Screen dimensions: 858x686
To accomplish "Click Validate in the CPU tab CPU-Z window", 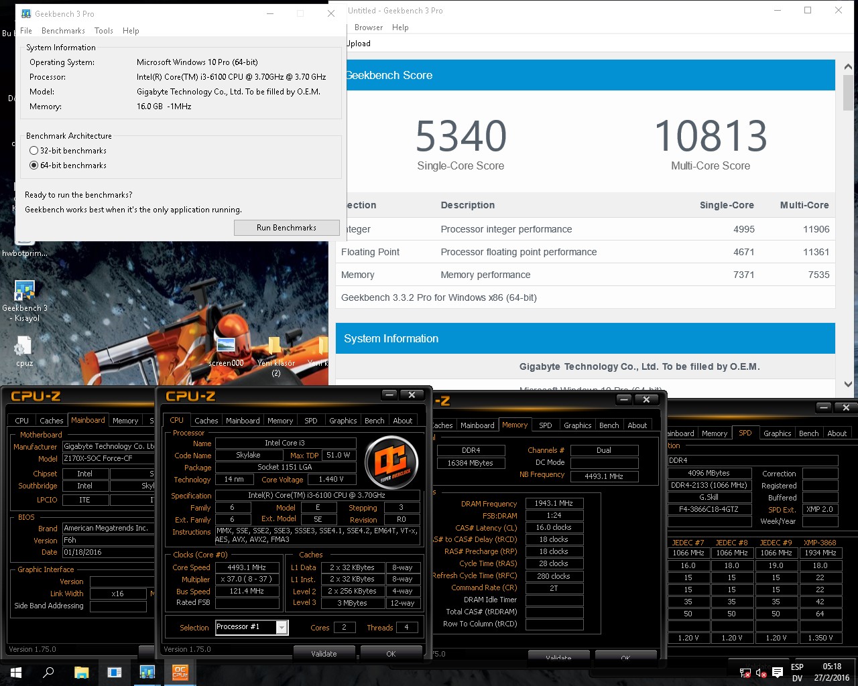I will [x=324, y=653].
